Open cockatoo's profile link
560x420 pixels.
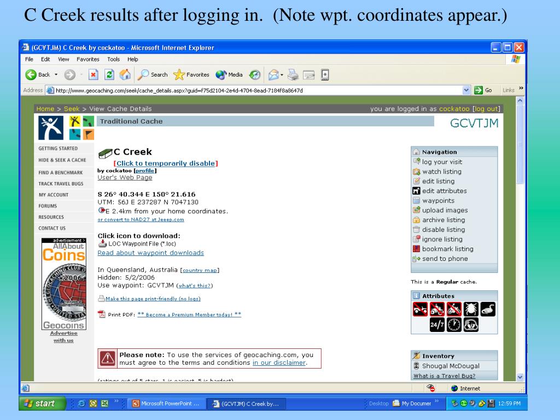pyautogui.click(x=144, y=171)
